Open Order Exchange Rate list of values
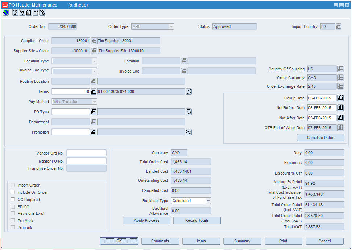Screen dimensions: 352x250 coord(340,86)
